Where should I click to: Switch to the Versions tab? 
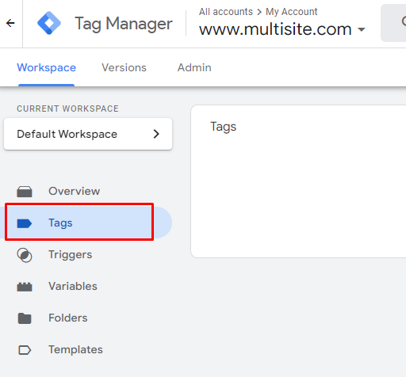coord(124,67)
